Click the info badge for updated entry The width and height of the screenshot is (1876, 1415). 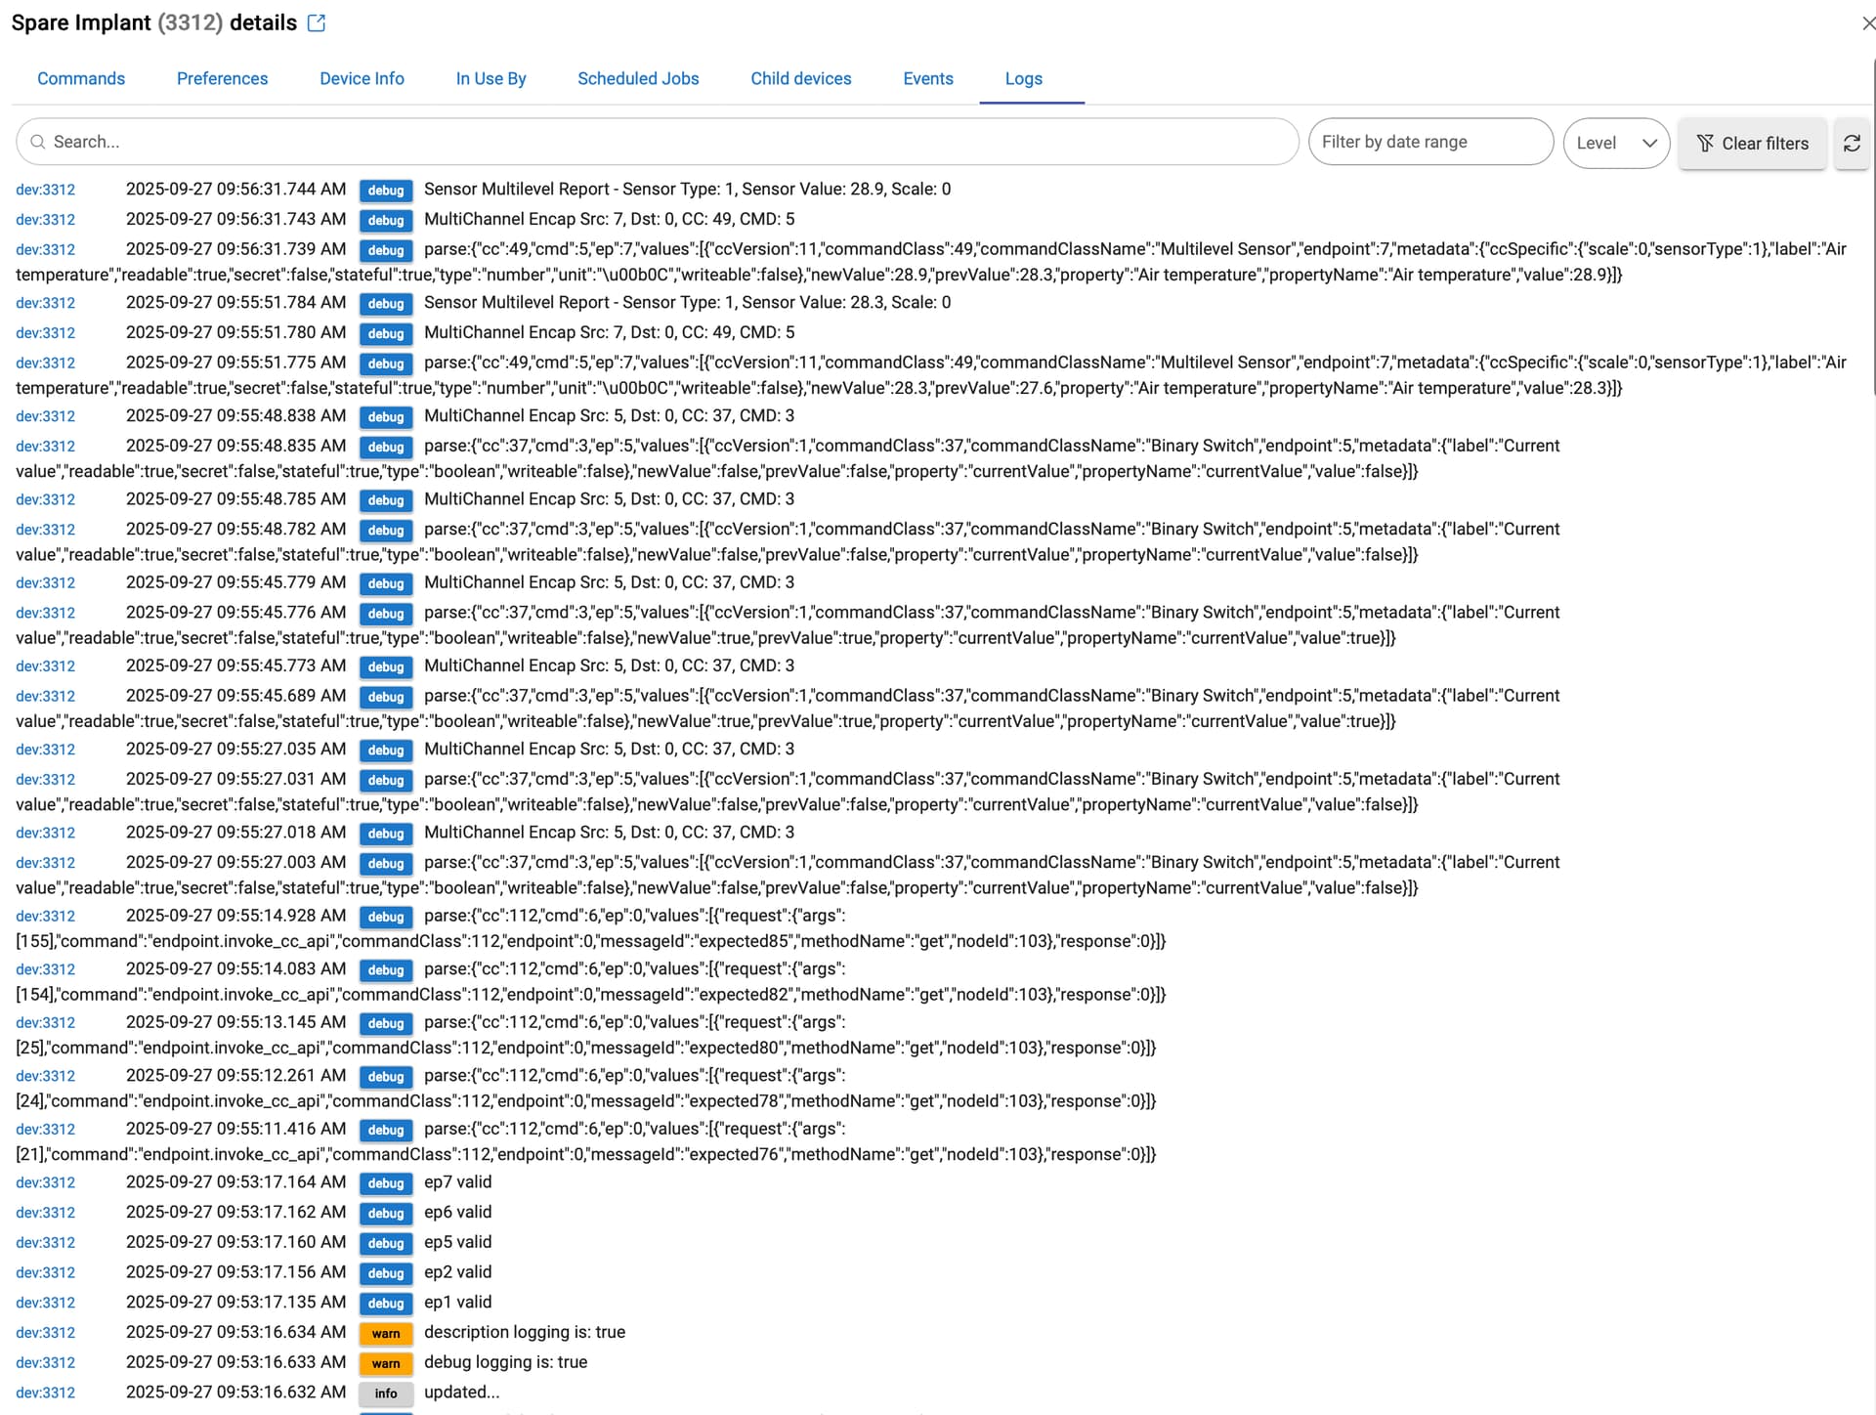(x=386, y=1394)
